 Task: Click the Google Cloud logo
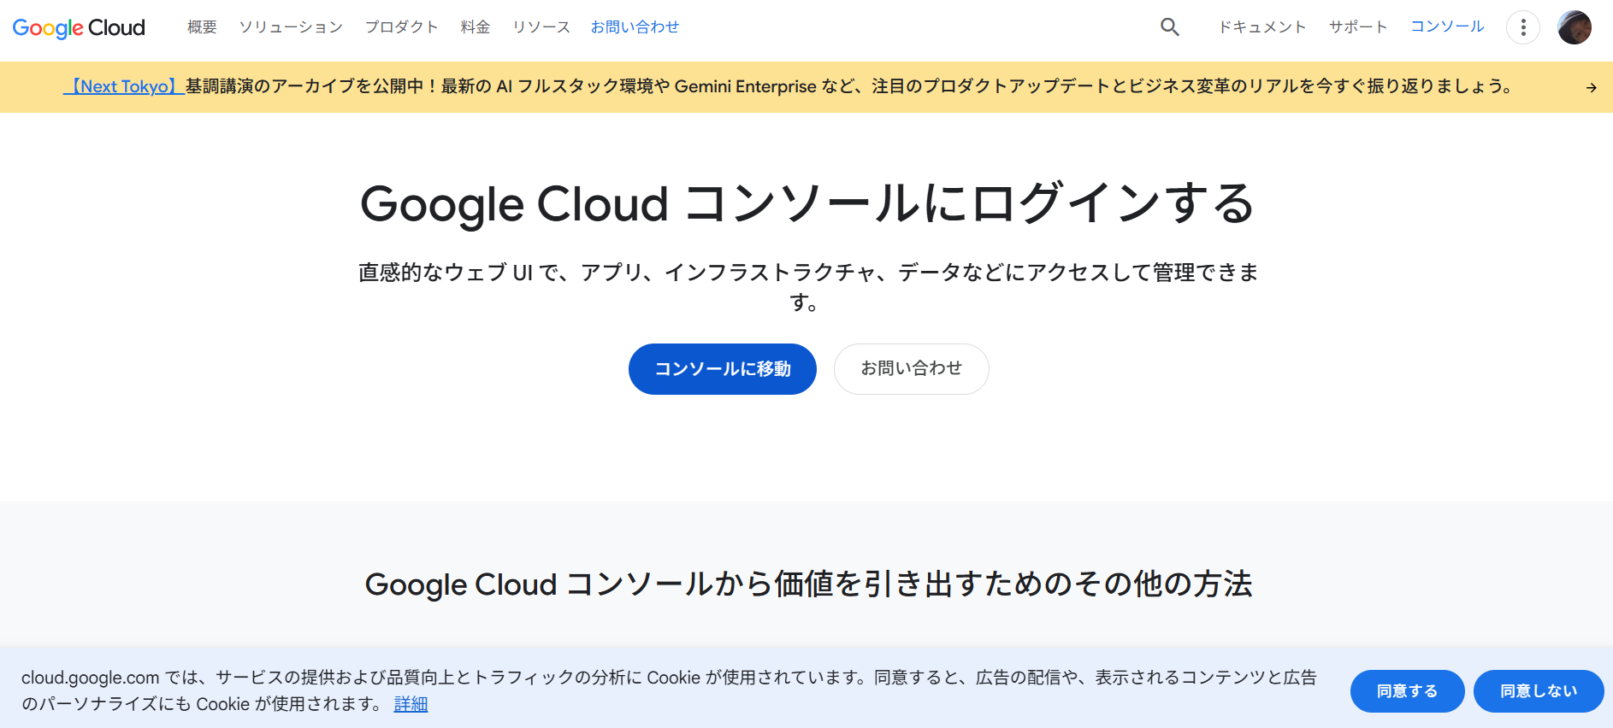click(79, 27)
